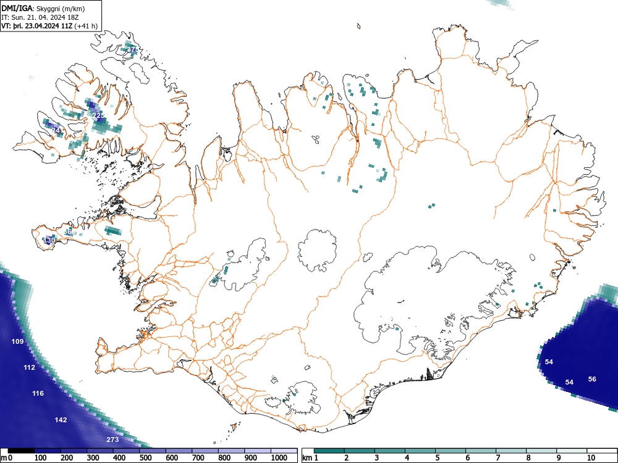This screenshot has width=618, height=463.
Task: Click the '500' tick label in the meters legend
Action: (145, 458)
